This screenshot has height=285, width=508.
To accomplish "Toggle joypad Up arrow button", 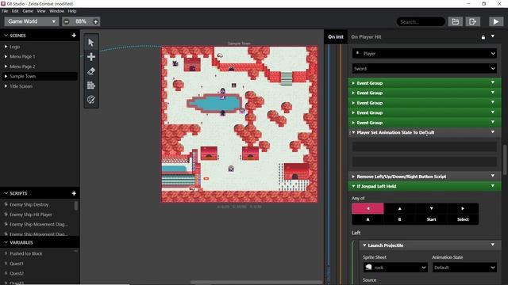I will point(399,208).
